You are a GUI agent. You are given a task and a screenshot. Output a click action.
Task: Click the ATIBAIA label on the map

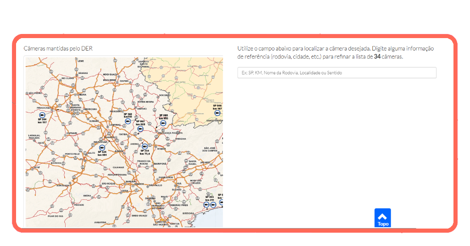(162, 149)
